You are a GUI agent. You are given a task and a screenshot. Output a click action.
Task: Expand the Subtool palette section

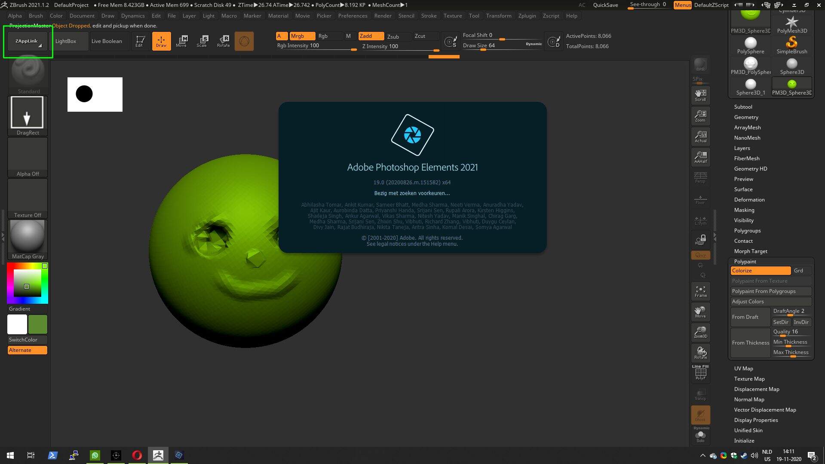tap(743, 107)
